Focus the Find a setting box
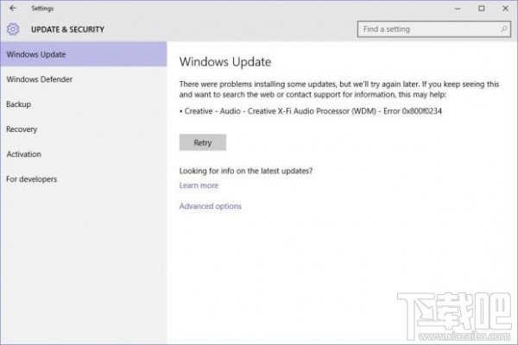Image resolution: width=518 pixels, height=345 pixels. point(433,29)
